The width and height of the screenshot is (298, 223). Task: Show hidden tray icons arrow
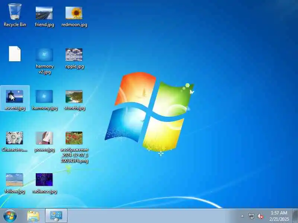pyautogui.click(x=242, y=216)
